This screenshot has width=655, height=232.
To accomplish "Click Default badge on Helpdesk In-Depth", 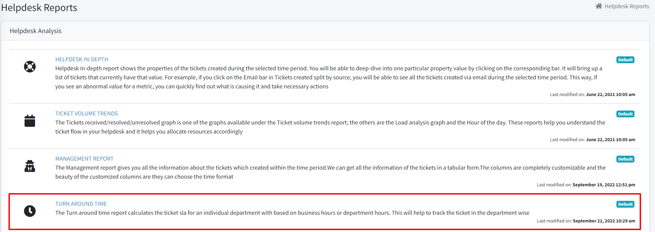I will (625, 60).
